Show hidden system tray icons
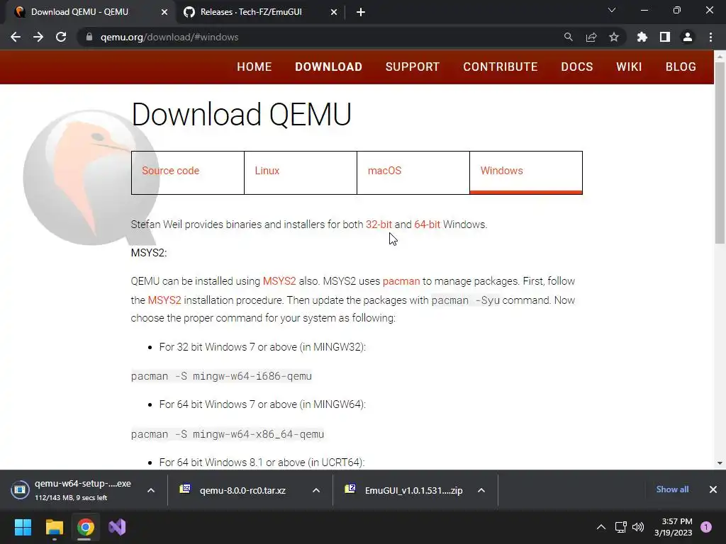The height and width of the screenshot is (544, 726). pyautogui.click(x=601, y=527)
